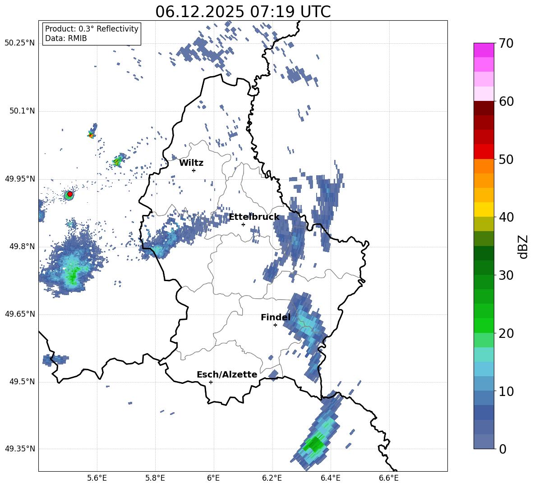
Task: Click the 'Product: 0.3° Reflectivity' label
Action: coord(92,28)
